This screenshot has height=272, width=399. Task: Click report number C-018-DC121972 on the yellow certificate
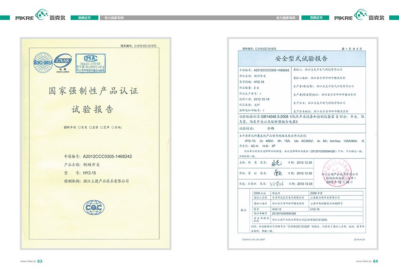(x=138, y=46)
